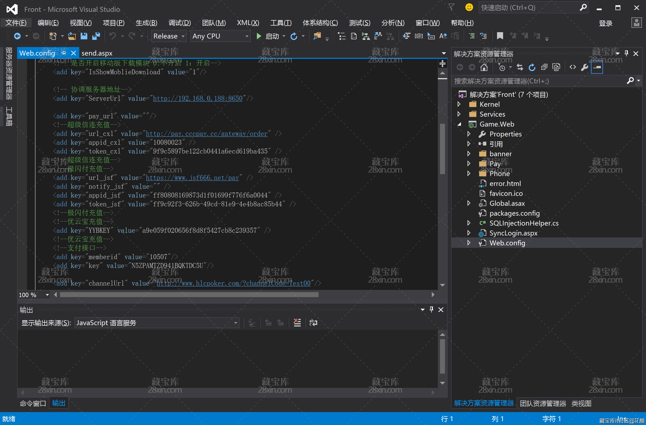Click the Home icon in Solution Explorer
Viewport: 646px width, 425px height.
coord(484,67)
